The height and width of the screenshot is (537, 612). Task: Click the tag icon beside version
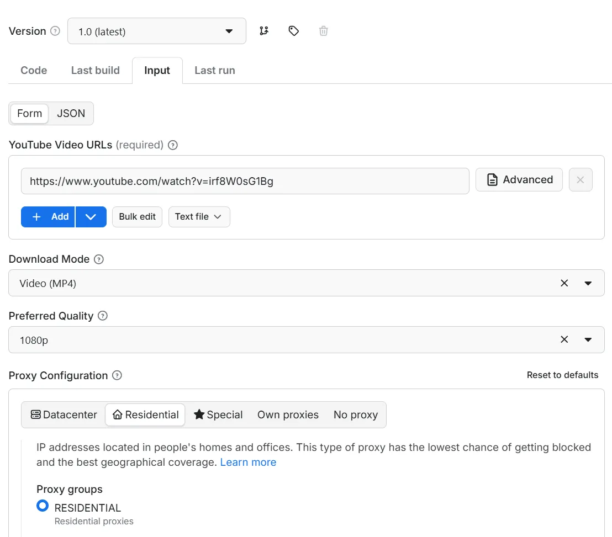(294, 31)
